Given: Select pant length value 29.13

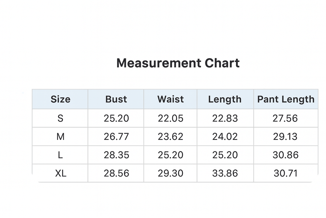Looking at the screenshot, I should tap(285, 137).
